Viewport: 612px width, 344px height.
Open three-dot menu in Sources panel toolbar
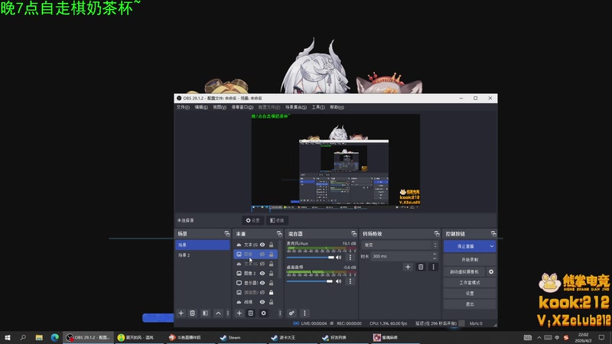click(x=280, y=313)
